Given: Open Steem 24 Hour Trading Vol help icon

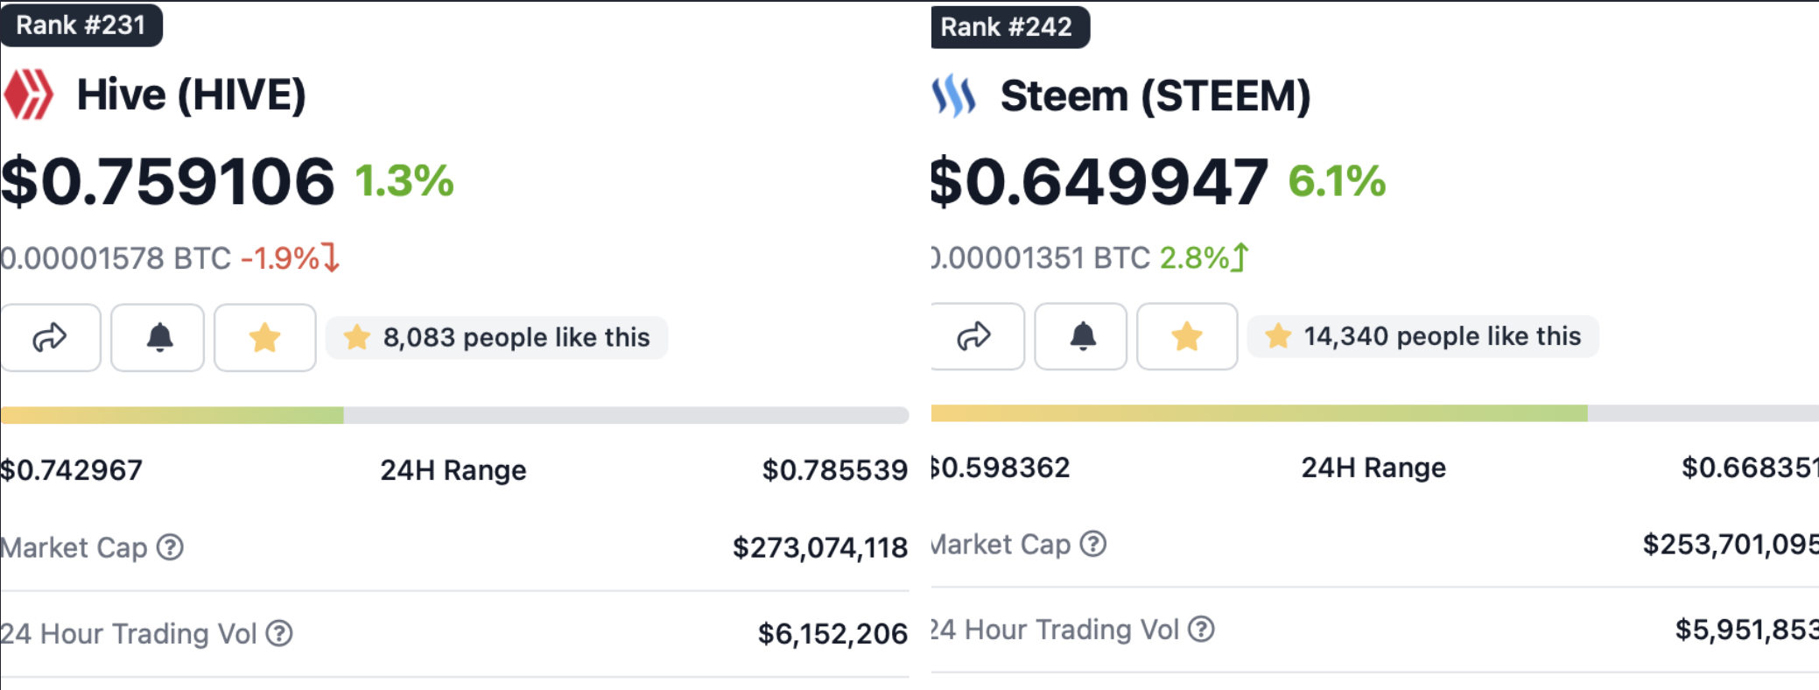Looking at the screenshot, I should click(1202, 629).
